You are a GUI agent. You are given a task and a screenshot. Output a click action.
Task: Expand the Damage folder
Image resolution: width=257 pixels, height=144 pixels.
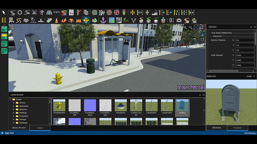[x=14, y=119]
